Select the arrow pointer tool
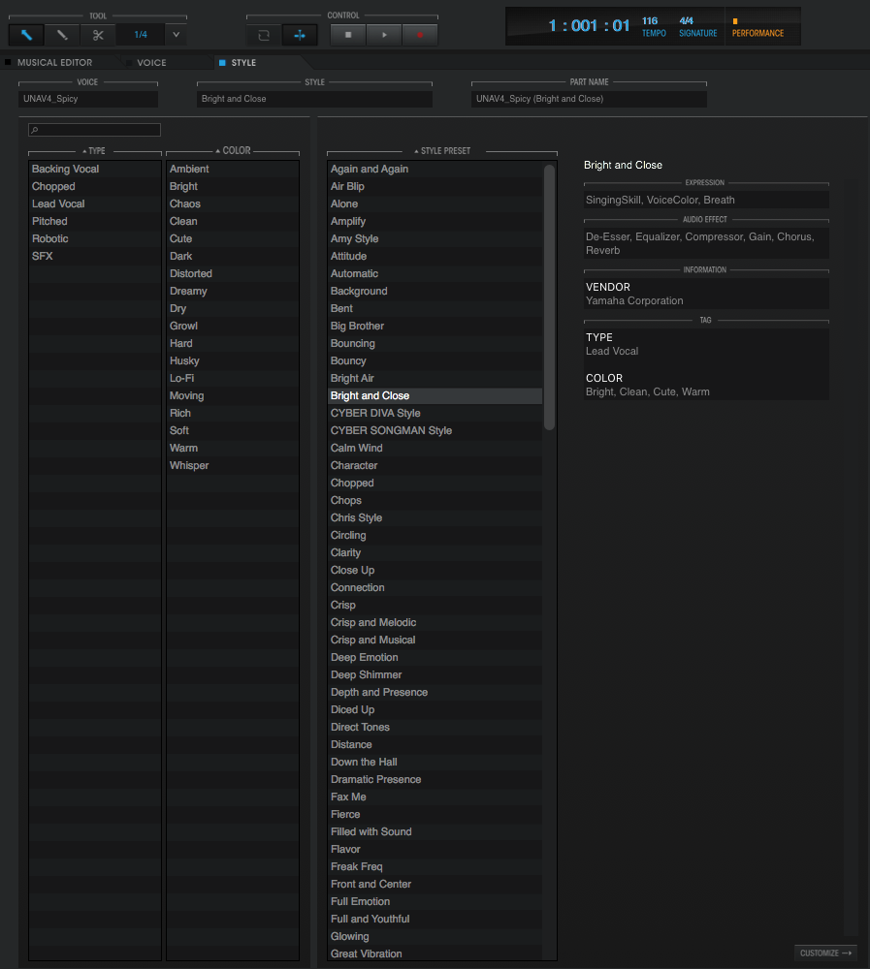870x969 pixels. point(26,35)
